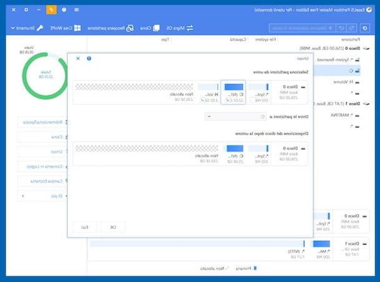This screenshot has width=380, height=282.
Task: Tick the Syst... partition checkbox
Action: click(x=253, y=100)
